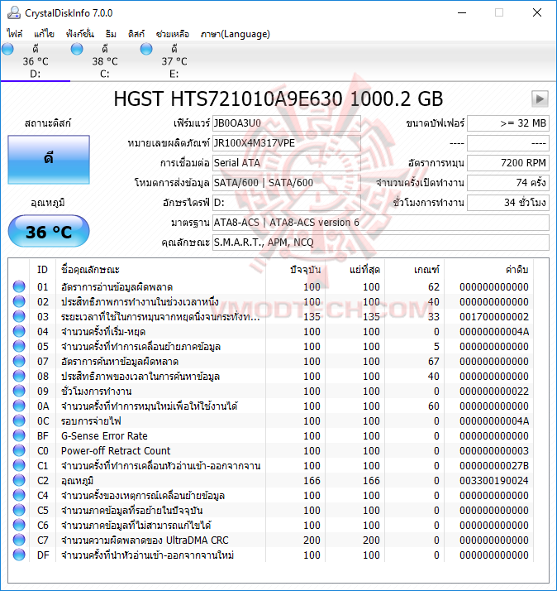Click the serial number field JR100X4M317VPE
The image size is (557, 591).
(287, 143)
